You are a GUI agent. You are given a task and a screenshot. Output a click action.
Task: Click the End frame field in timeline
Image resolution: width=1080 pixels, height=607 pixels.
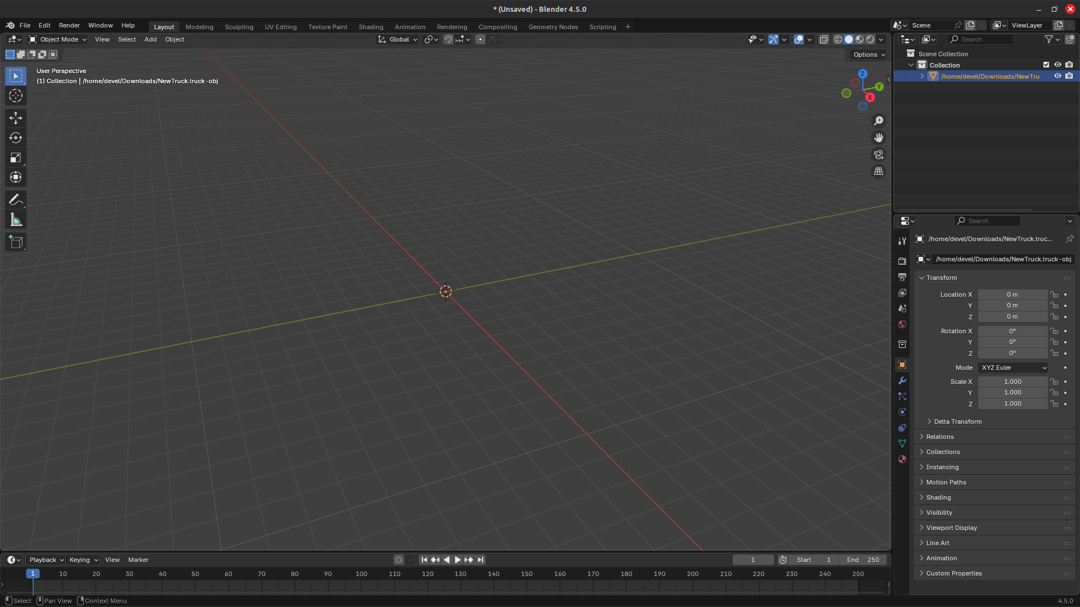(862, 560)
